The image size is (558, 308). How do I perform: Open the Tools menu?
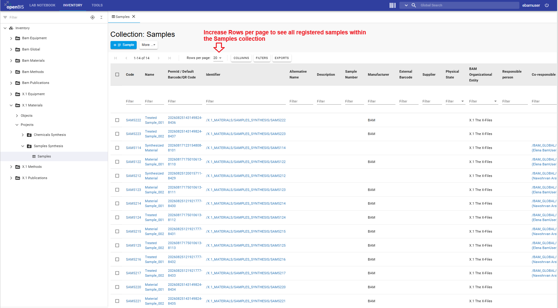(97, 5)
